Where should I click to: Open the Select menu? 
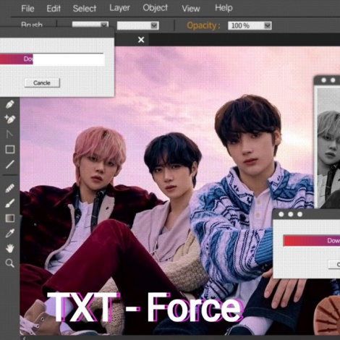pos(85,9)
